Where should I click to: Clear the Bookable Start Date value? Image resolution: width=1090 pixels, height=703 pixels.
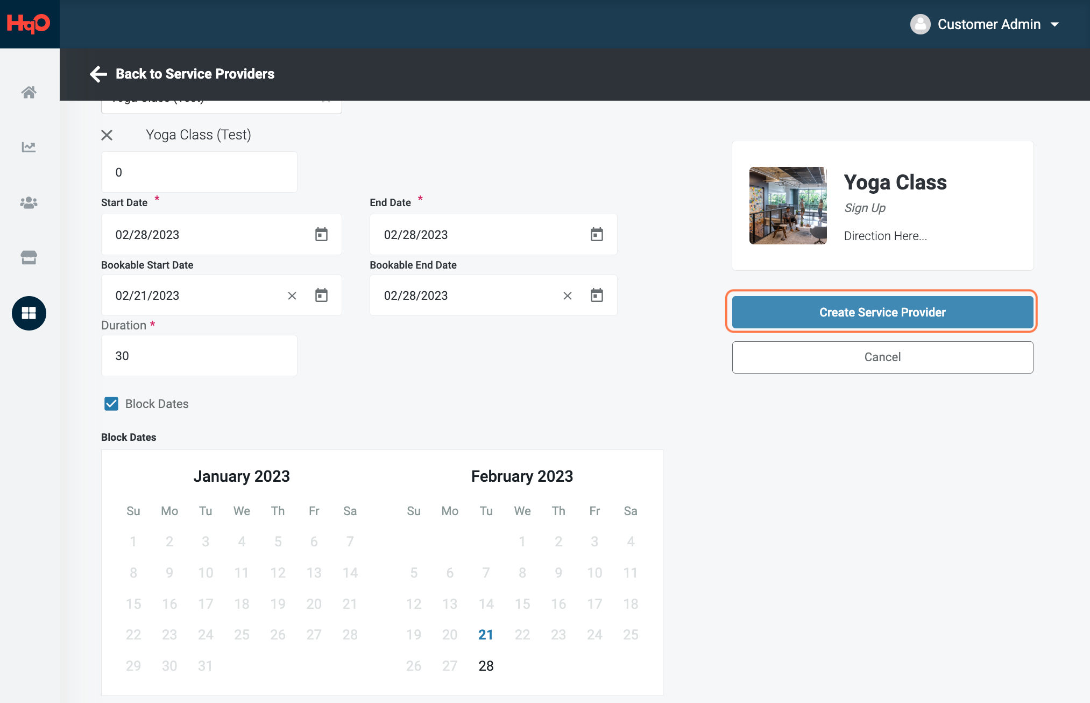pos(292,296)
